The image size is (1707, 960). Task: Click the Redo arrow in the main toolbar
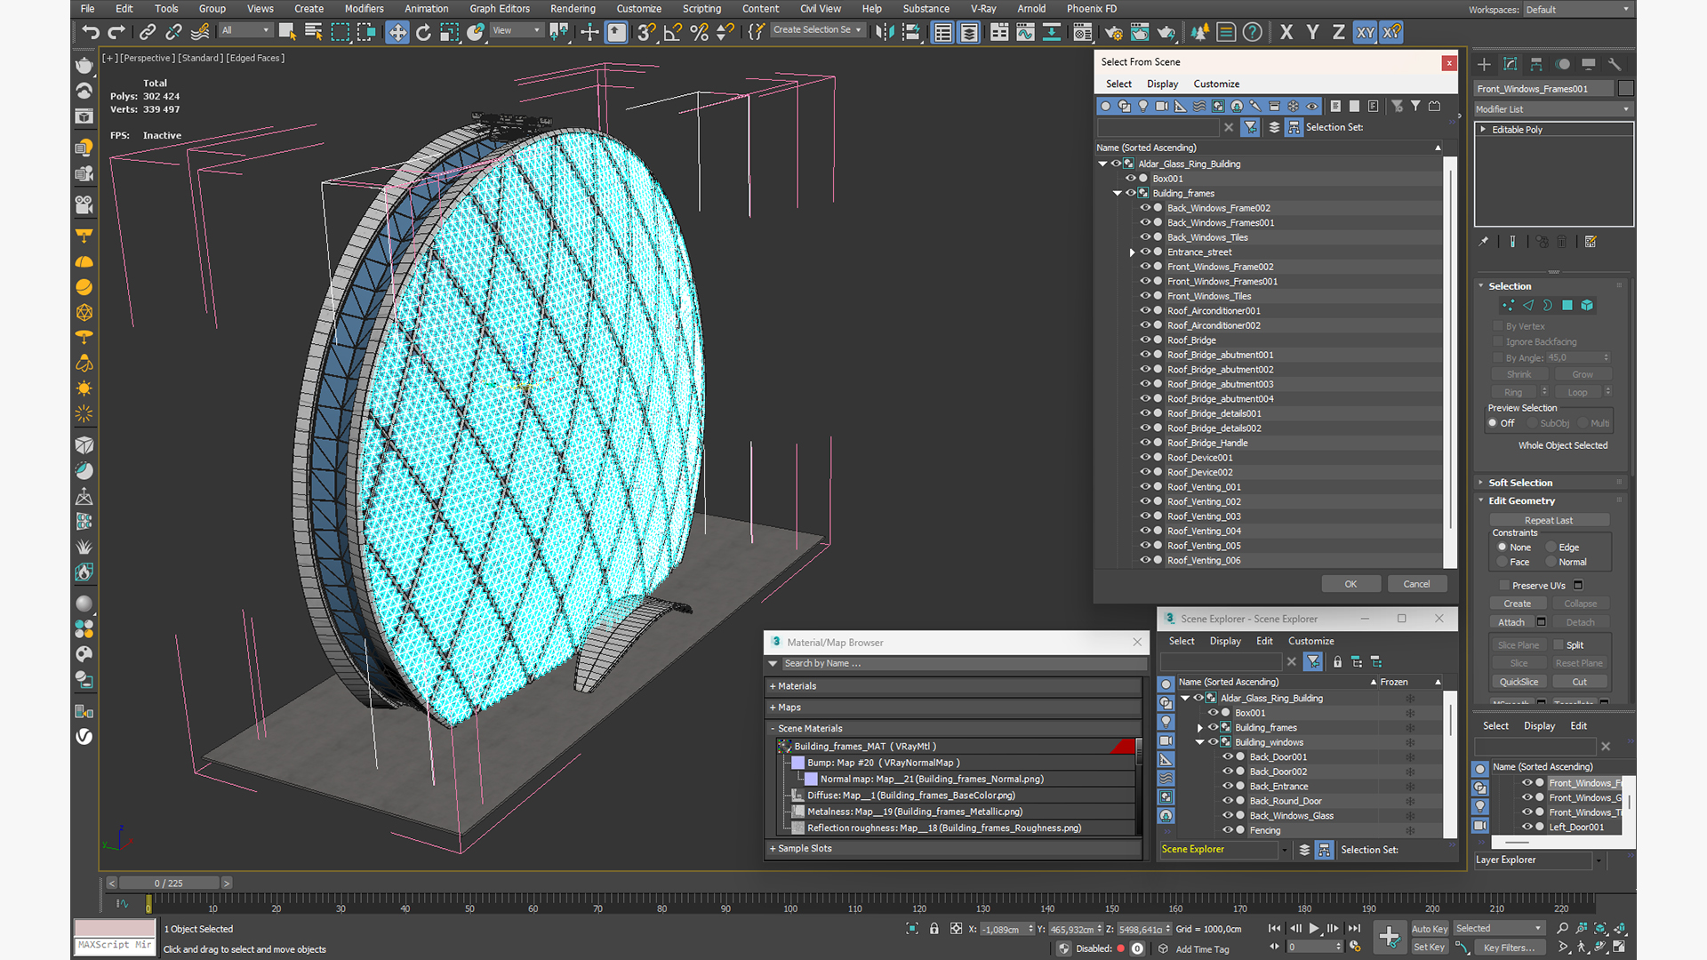point(116,33)
